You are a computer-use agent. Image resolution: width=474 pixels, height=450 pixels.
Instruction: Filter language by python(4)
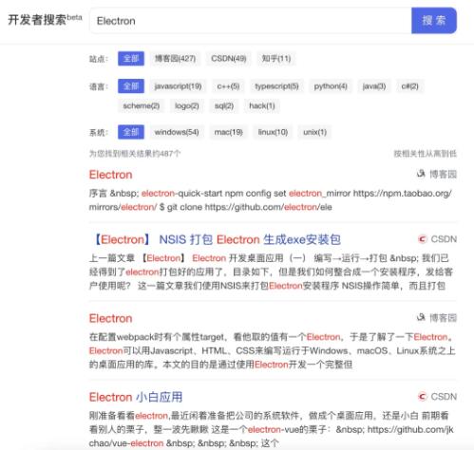click(331, 86)
